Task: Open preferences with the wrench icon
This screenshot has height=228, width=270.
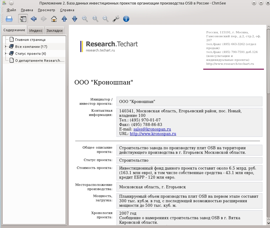Action: click(x=116, y=19)
